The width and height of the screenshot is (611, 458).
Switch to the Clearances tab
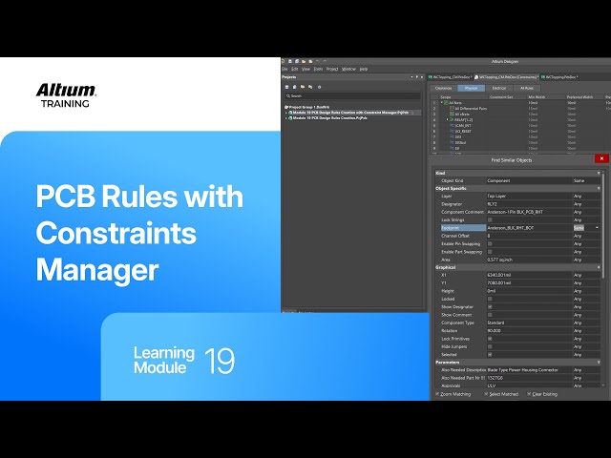443,89
